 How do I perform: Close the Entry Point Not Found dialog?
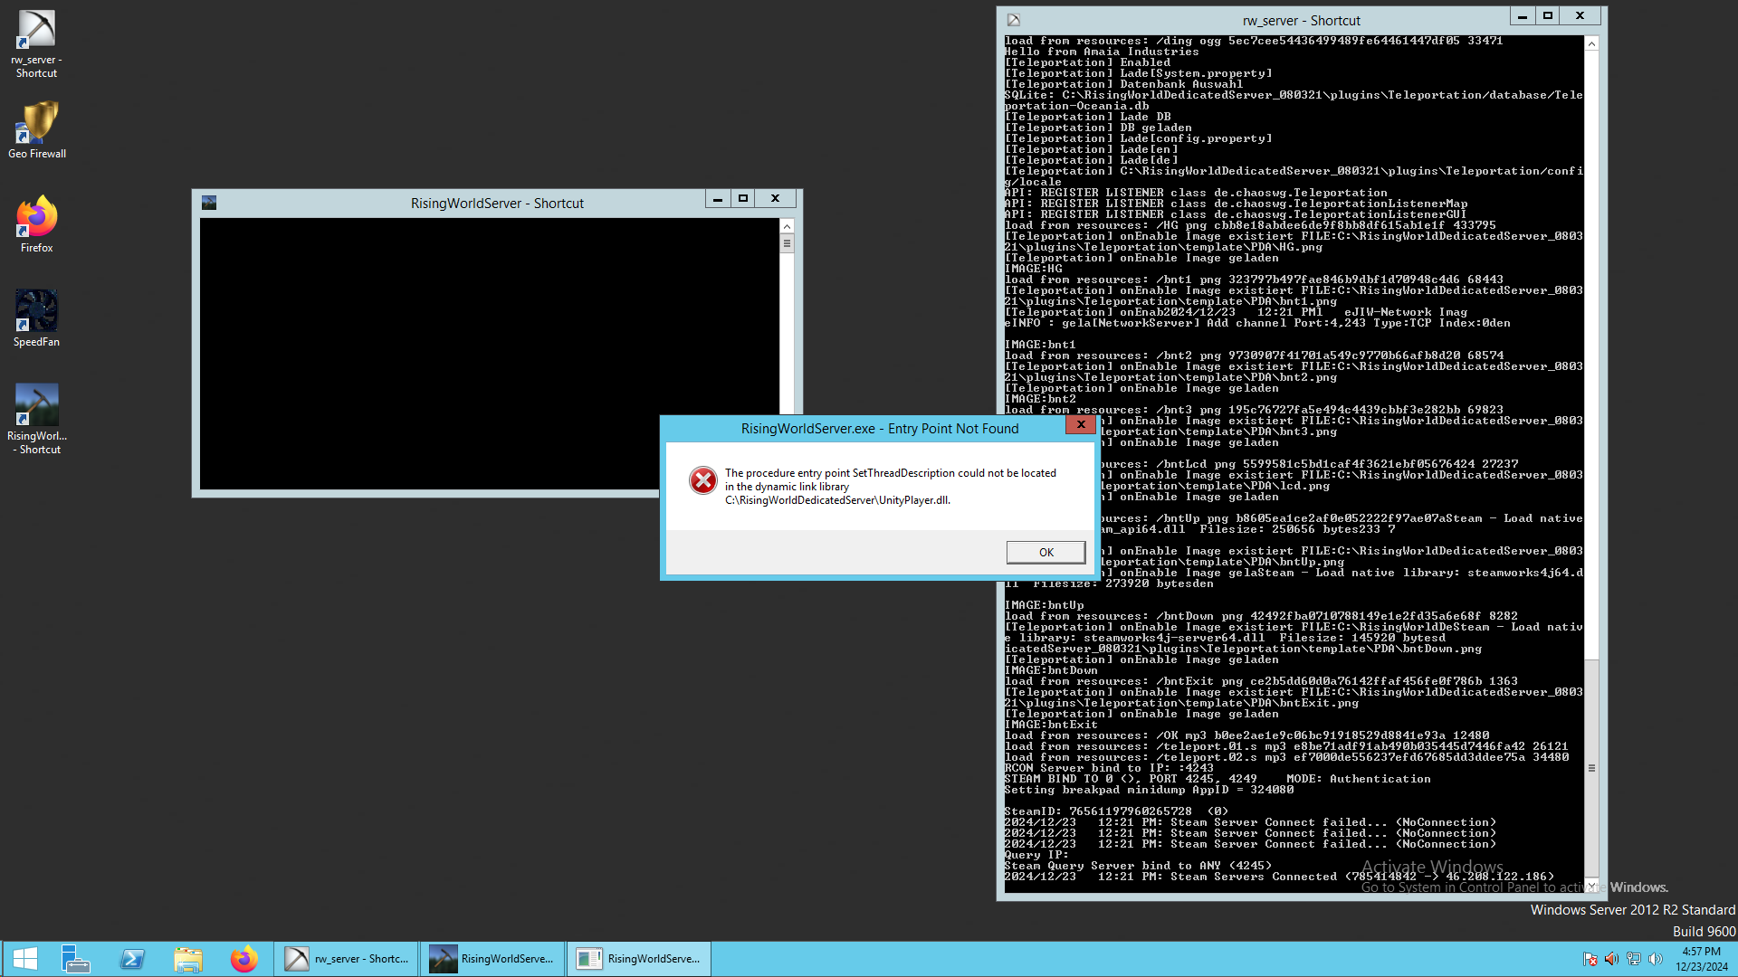click(x=1080, y=424)
